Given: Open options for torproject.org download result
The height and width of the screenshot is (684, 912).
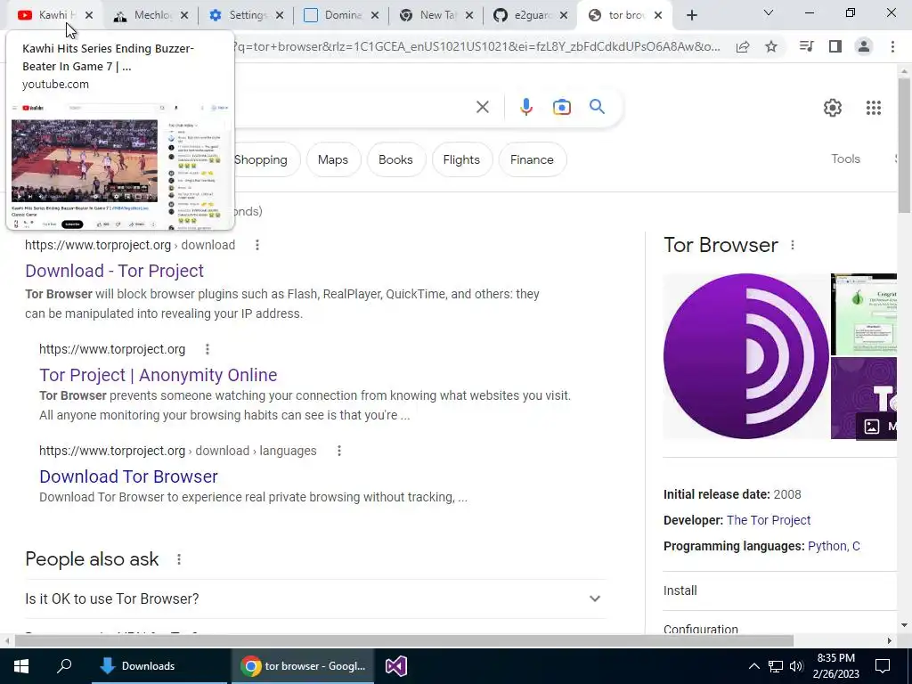Looking at the screenshot, I should [257, 246].
